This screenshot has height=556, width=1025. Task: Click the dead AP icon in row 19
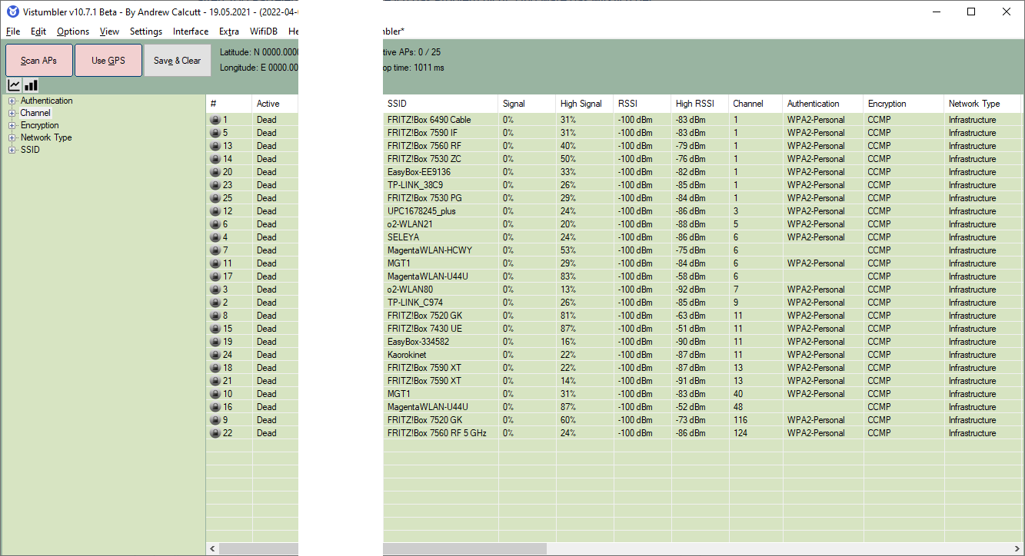coord(215,342)
